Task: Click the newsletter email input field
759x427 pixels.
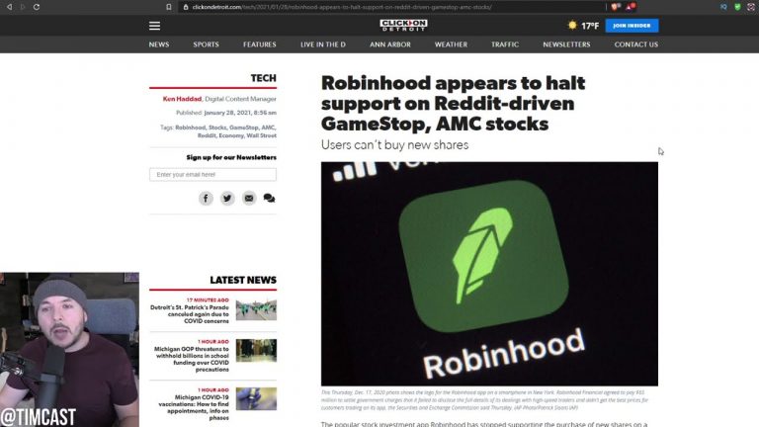Action: coord(213,175)
